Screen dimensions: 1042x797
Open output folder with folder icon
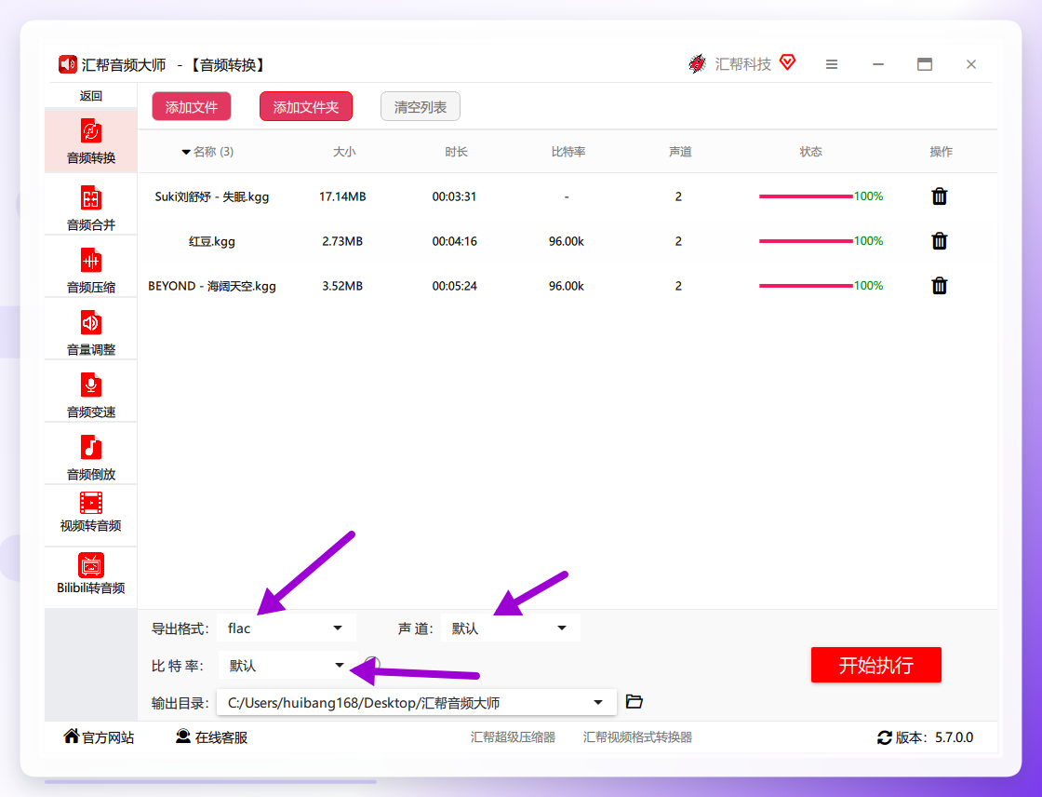634,701
